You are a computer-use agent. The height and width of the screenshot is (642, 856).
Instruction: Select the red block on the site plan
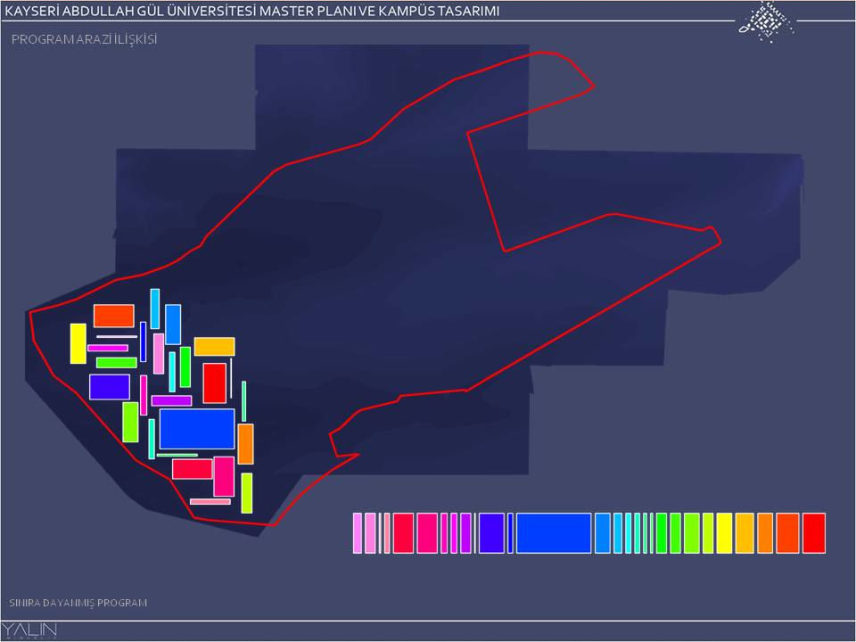point(214,383)
